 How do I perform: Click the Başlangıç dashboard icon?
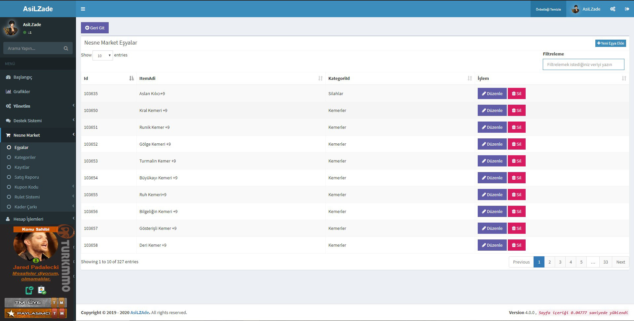pos(8,77)
